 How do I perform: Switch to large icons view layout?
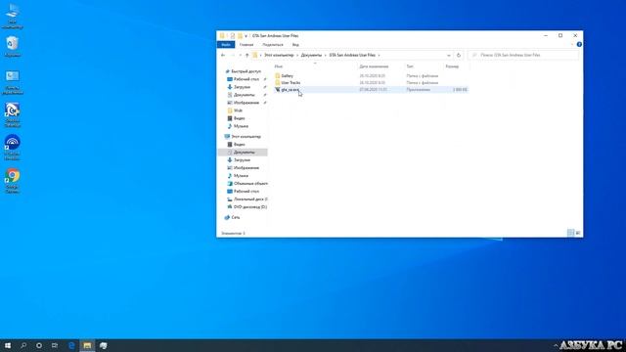(x=578, y=233)
